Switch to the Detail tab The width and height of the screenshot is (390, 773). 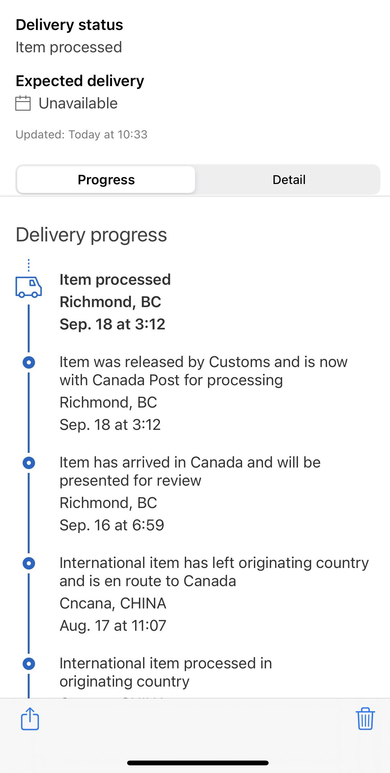289,180
